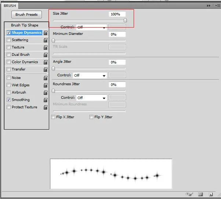
Task: Click the Size Jitter slider handle
Action: (x=125, y=21)
